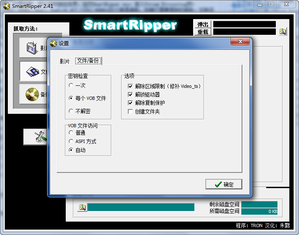Click the 弹出 eject button
The image size is (299, 235).
[203, 24]
